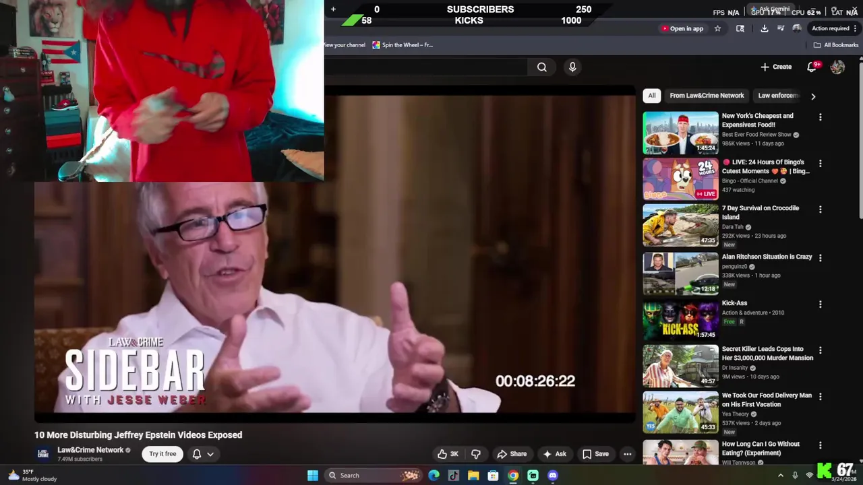This screenshot has height=485, width=863.
Task: Open the YouTube account avatar menu
Action: coord(837,67)
